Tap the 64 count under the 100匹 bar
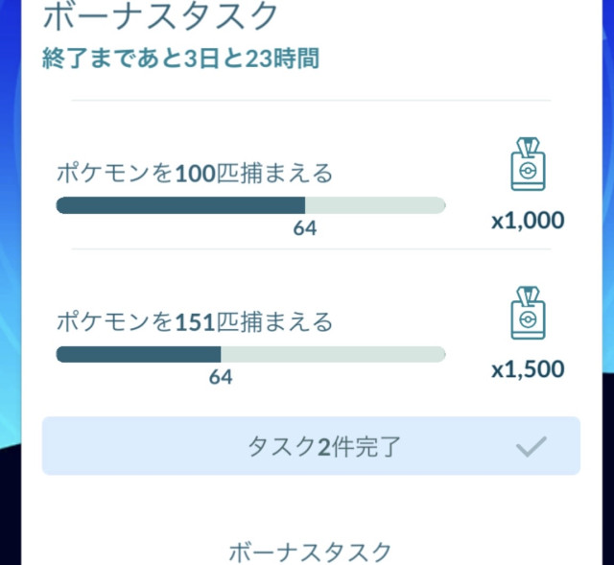The height and width of the screenshot is (565, 614). [305, 228]
